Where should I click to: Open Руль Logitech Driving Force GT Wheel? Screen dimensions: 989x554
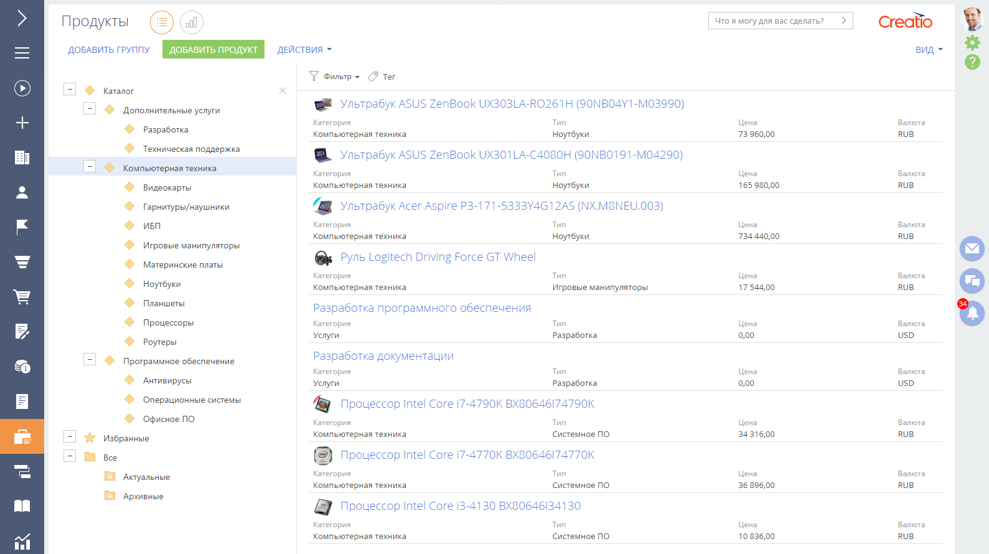tap(438, 257)
